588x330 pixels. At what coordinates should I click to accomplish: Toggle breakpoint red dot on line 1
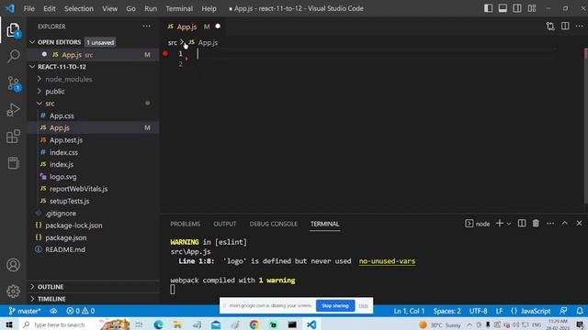(165, 53)
